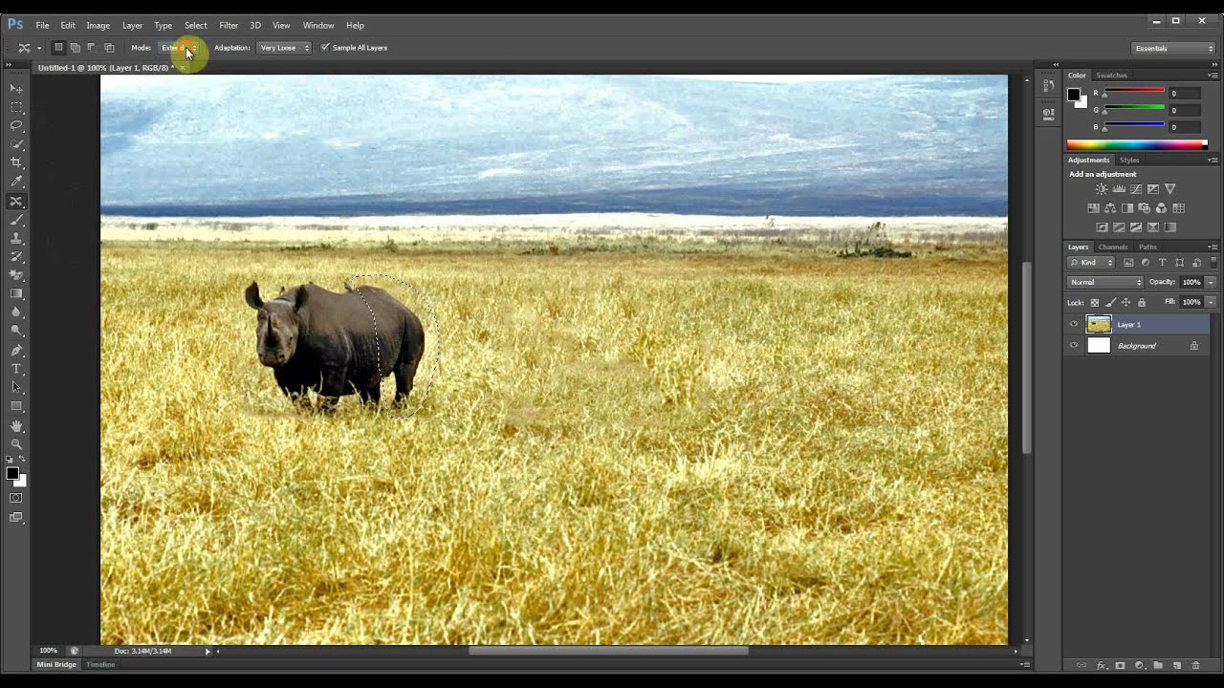Open the Essentials workspace dropdown

pos(1173,48)
